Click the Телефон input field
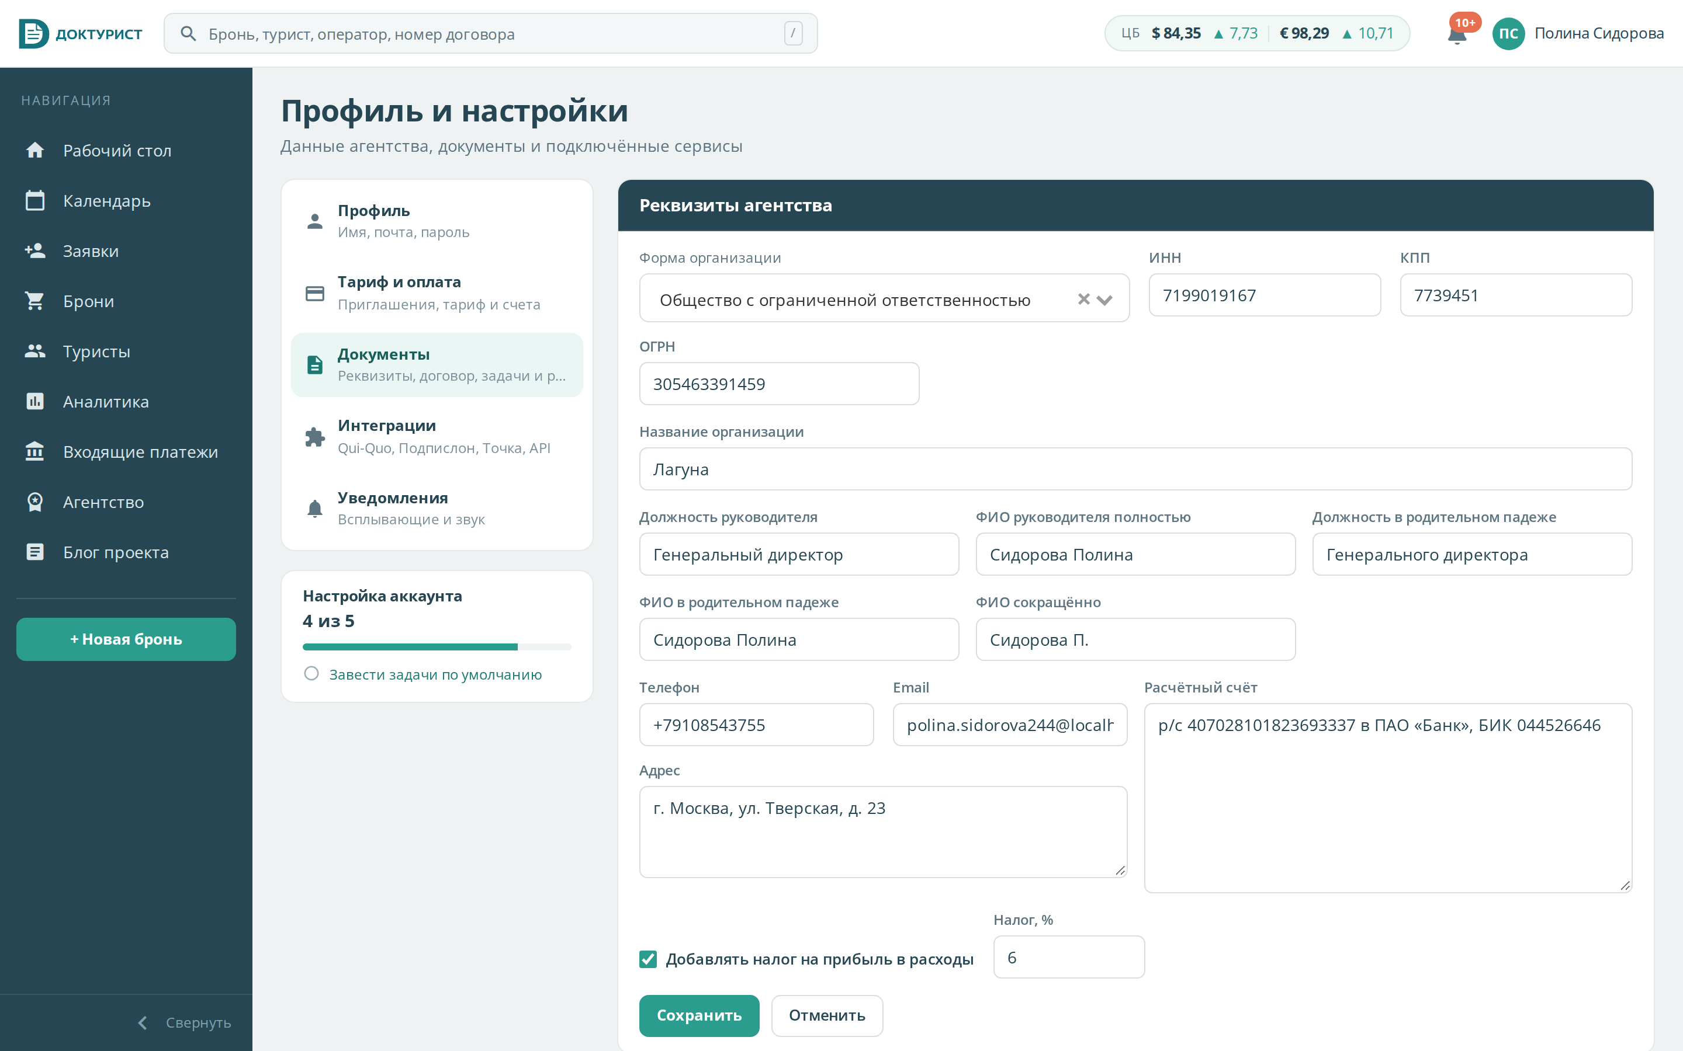The image size is (1683, 1051). tap(756, 724)
